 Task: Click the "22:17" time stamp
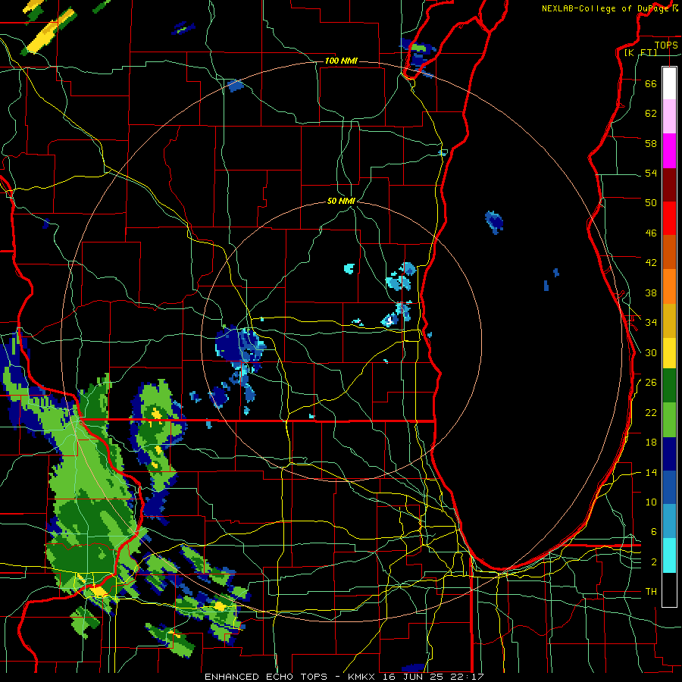coord(468,677)
